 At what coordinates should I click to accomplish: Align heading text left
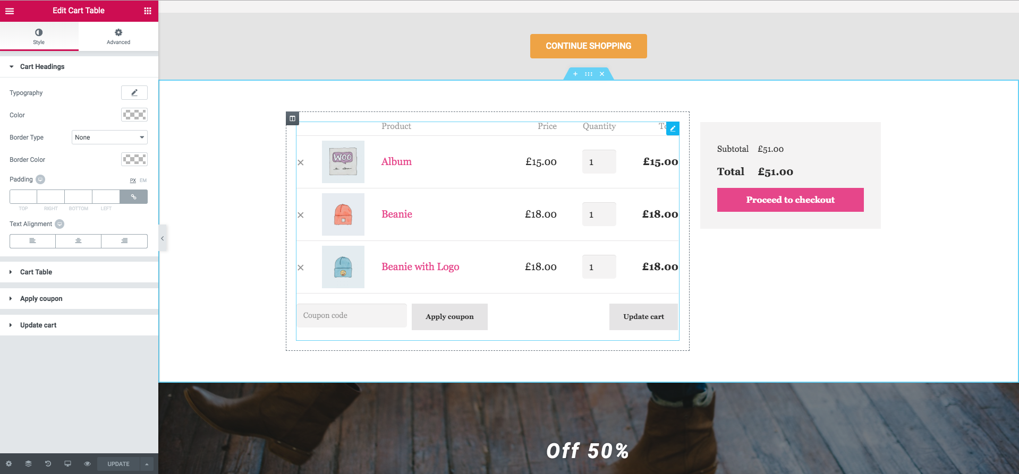point(32,241)
